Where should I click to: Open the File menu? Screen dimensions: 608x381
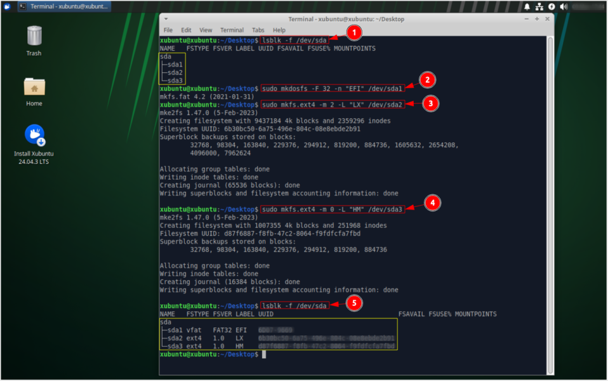(168, 30)
